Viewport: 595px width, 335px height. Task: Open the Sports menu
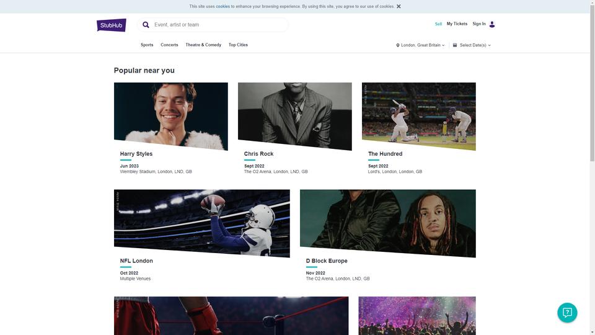click(x=147, y=45)
